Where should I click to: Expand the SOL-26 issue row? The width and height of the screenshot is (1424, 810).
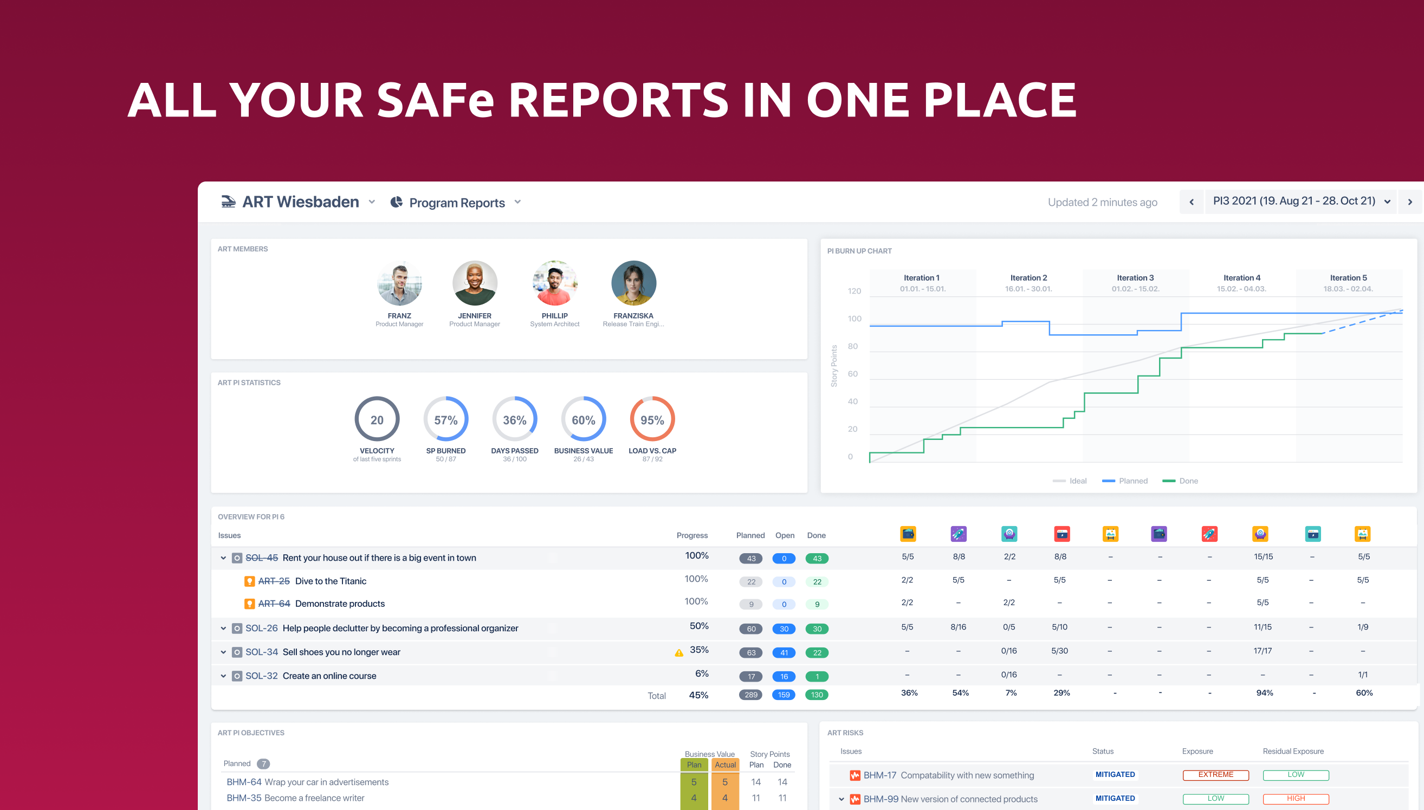click(223, 628)
